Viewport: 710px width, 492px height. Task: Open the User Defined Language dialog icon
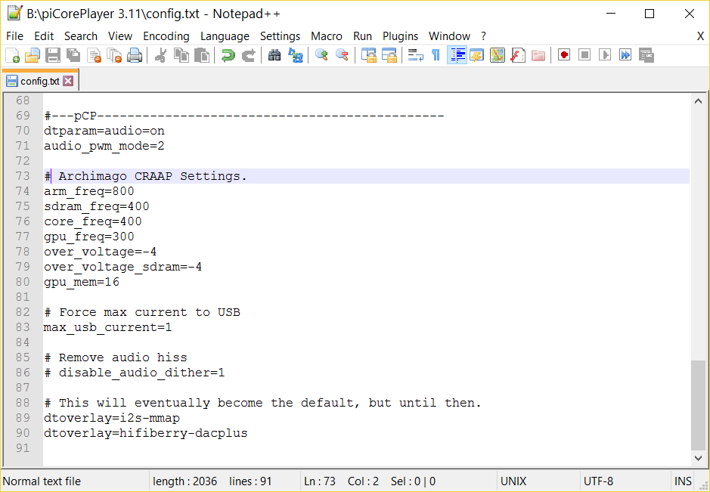(x=477, y=55)
